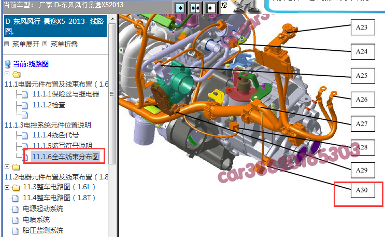This screenshot has height=237, width=385.
Task: Click the unlabeled page icon below 11.1.2检查
Action: coord(25,115)
